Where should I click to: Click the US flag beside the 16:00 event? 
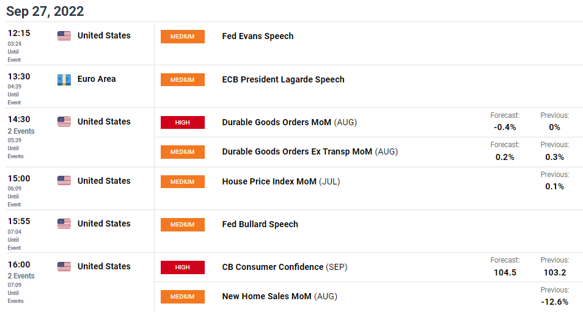(64, 266)
